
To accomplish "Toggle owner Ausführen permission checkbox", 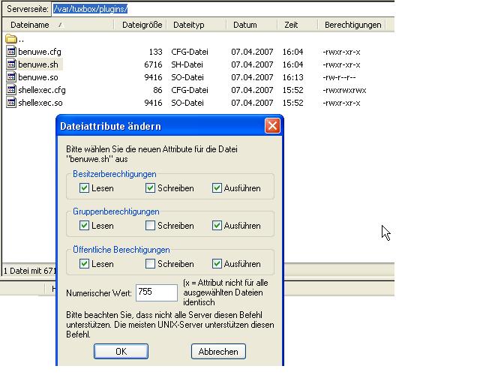I will (x=217, y=188).
